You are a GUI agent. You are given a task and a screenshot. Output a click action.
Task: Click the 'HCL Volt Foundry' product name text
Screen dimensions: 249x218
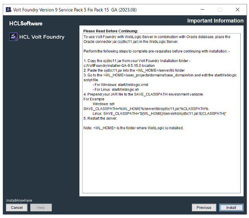[x=42, y=37]
